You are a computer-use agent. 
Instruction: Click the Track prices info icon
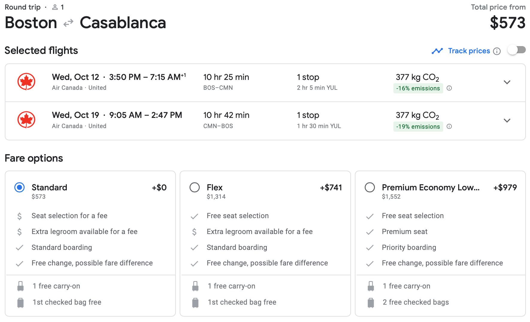click(x=497, y=51)
